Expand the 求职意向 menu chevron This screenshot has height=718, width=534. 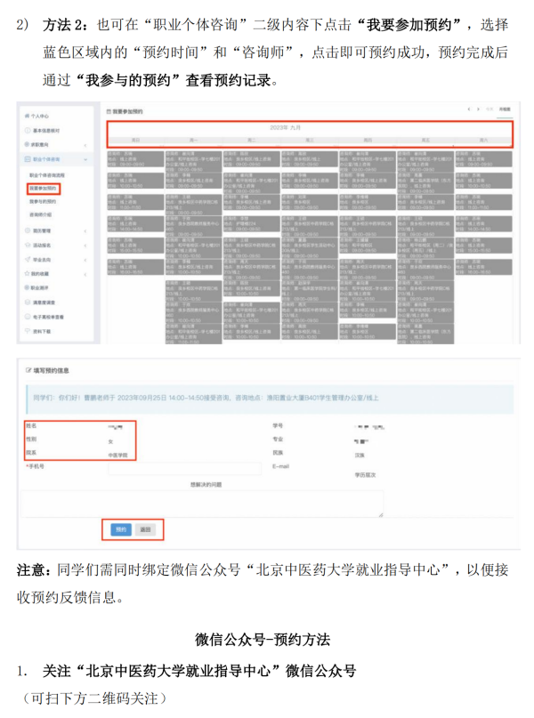click(x=86, y=144)
